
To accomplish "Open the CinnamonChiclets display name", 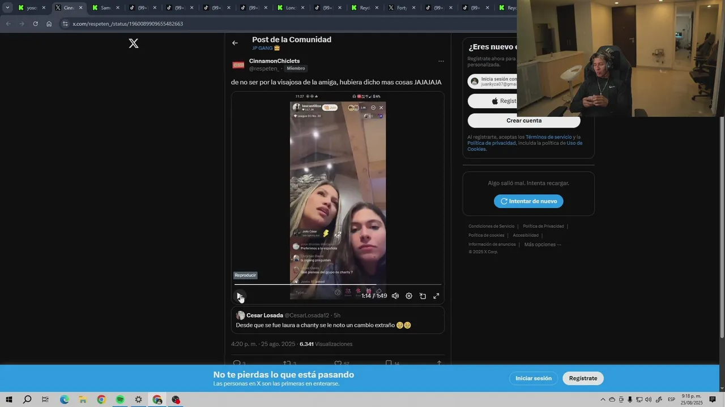I will (275, 61).
